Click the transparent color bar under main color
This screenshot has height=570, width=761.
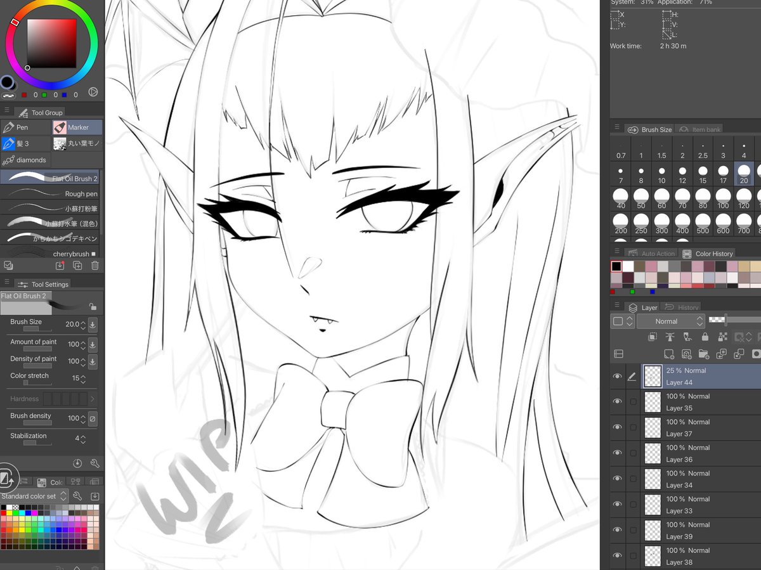point(8,95)
